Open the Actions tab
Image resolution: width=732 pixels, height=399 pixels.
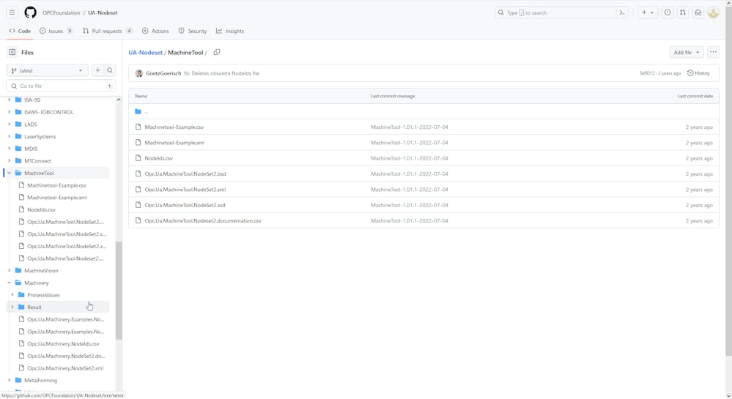coord(155,31)
